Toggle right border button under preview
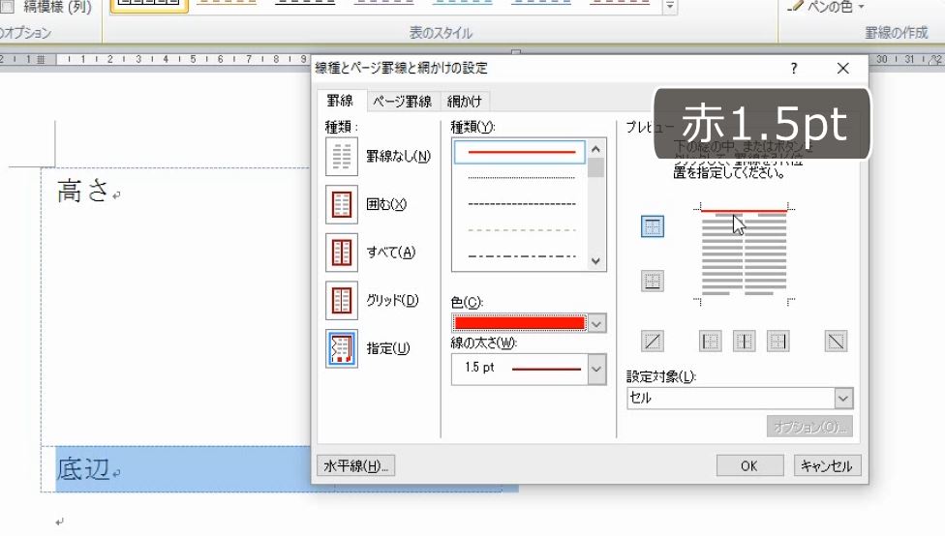The width and height of the screenshot is (945, 536). coord(777,342)
